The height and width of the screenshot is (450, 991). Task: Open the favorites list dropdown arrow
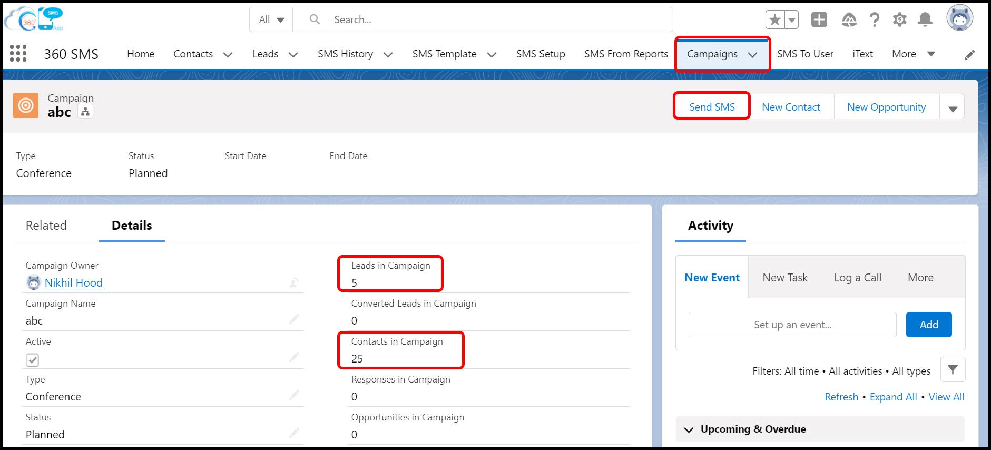coord(791,20)
